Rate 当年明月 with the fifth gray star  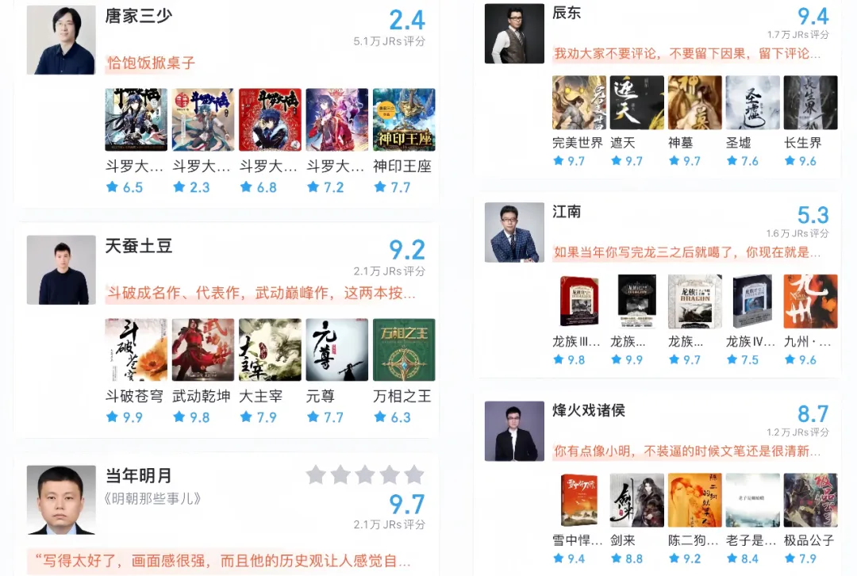tap(414, 475)
